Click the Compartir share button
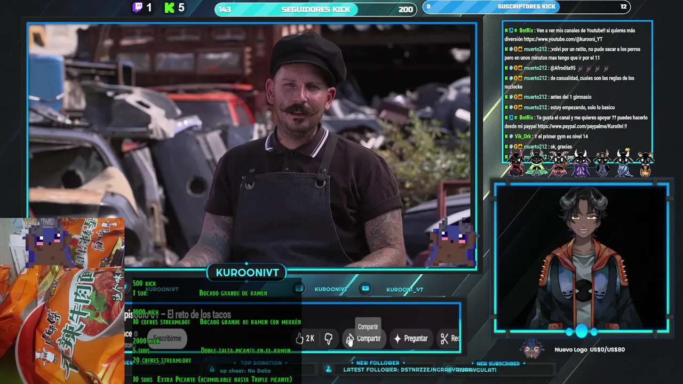This screenshot has height=384, width=683. pyautogui.click(x=363, y=339)
